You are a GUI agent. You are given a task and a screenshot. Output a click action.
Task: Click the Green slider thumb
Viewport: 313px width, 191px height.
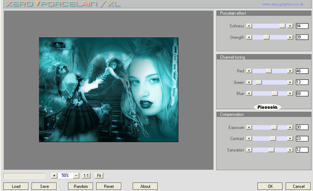(259, 82)
